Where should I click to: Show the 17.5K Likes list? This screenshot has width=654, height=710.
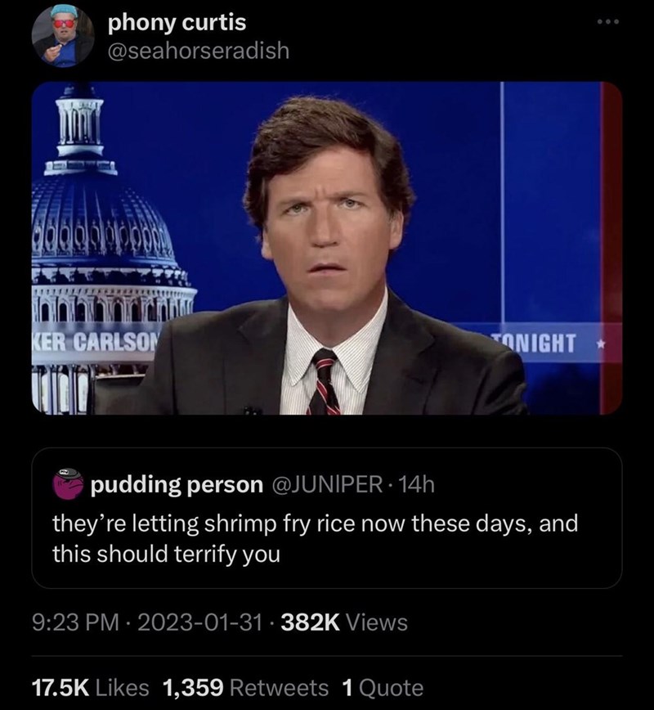pos(86,686)
